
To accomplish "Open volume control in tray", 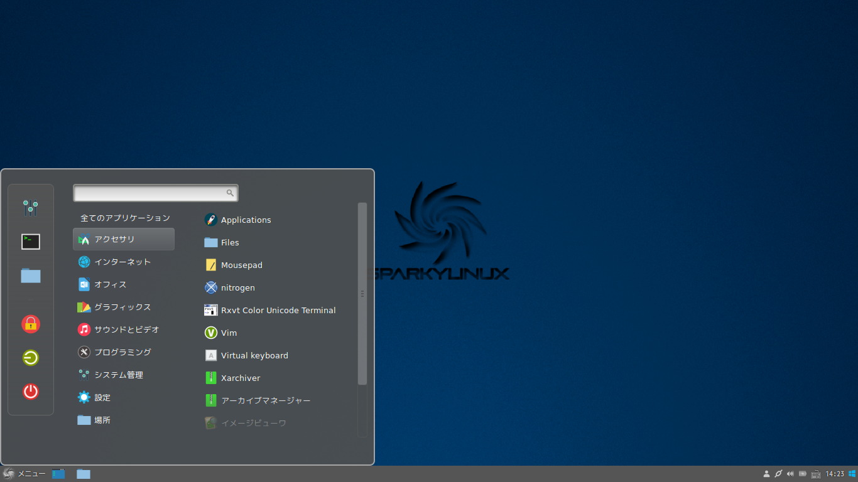I will 790,474.
